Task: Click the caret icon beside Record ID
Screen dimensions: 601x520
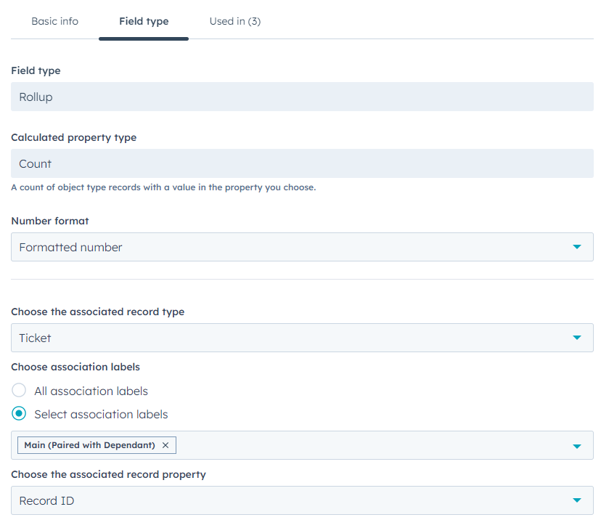Action: 577,500
